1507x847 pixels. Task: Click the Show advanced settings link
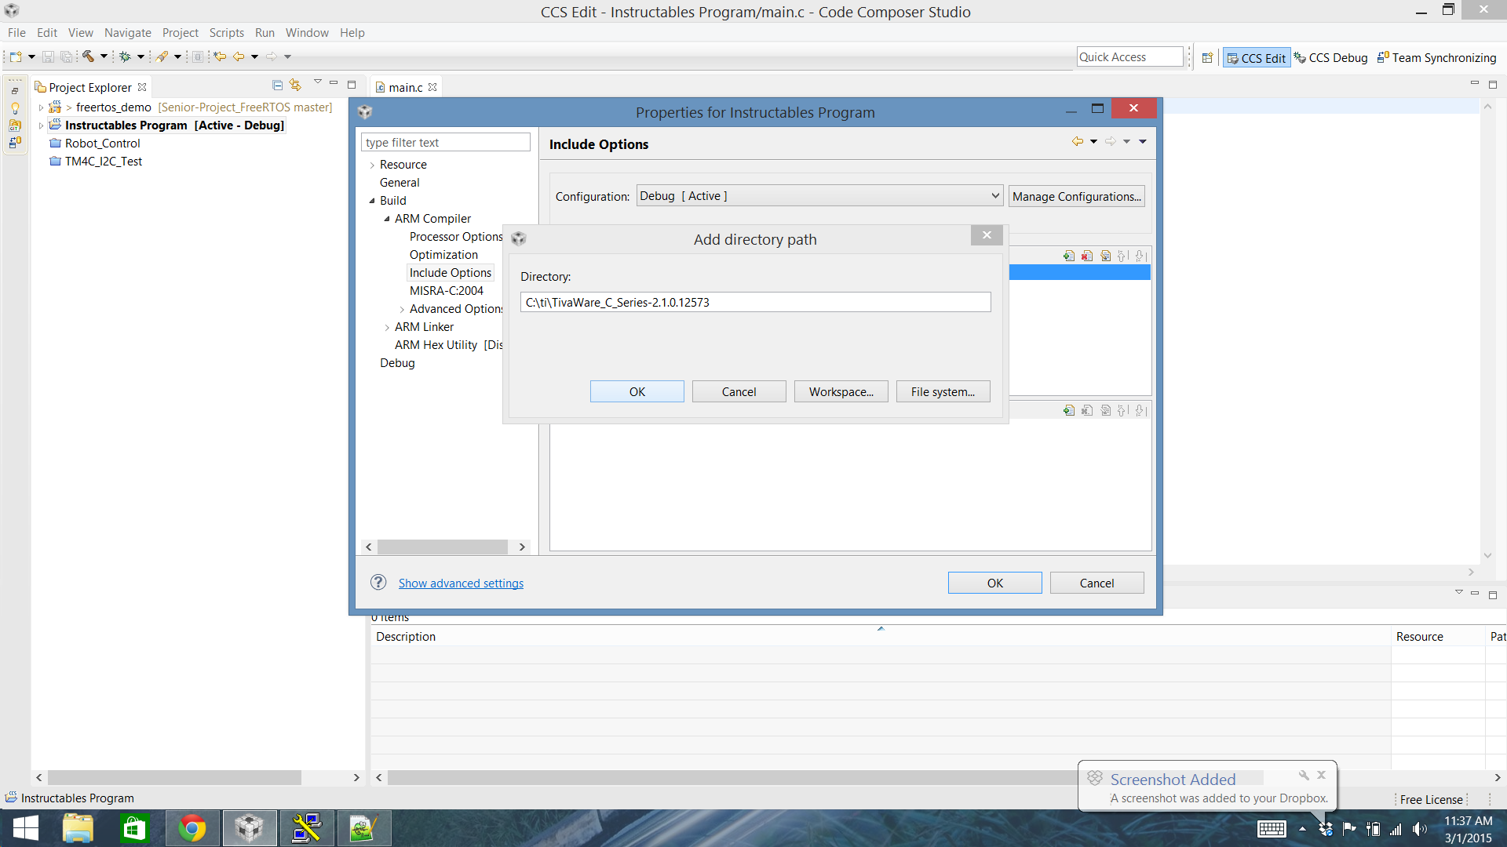click(461, 583)
